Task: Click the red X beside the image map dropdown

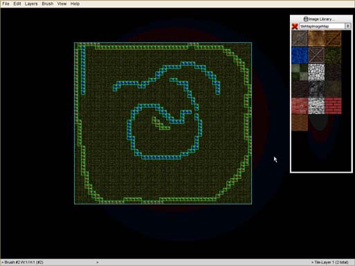Action: [x=295, y=26]
